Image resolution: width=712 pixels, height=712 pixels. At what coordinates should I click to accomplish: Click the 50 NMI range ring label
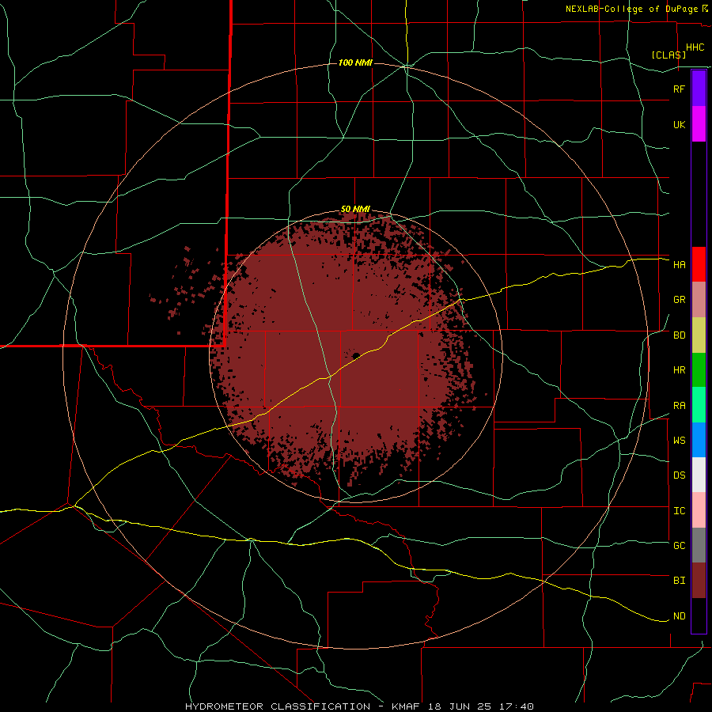355,210
